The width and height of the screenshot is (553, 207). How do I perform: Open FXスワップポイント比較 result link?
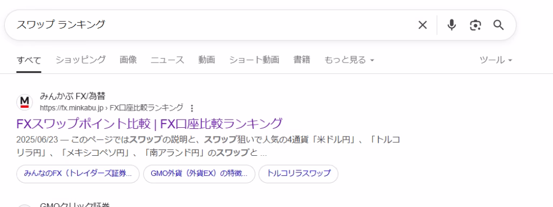[x=150, y=123]
